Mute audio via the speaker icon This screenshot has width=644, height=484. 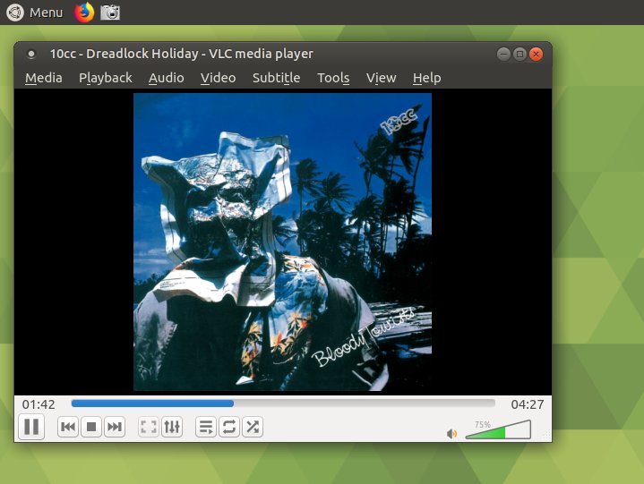[x=451, y=434]
